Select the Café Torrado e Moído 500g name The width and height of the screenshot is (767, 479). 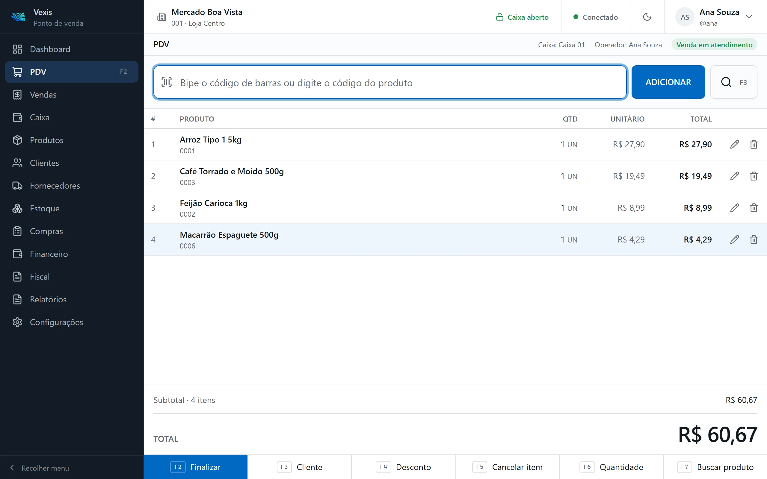tap(232, 171)
